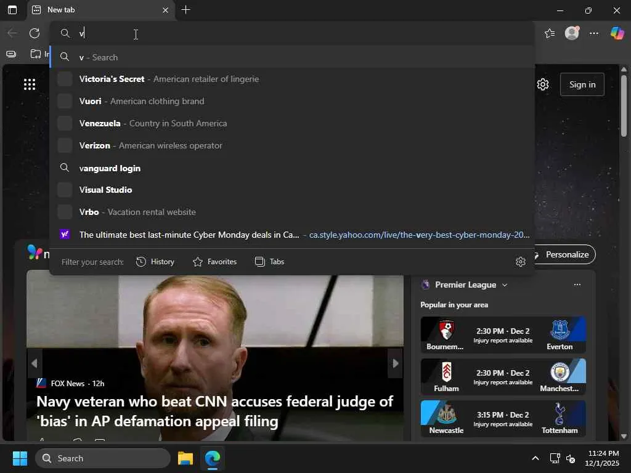Click first favorites bar icon
This screenshot has width=631, height=473.
click(x=11, y=54)
